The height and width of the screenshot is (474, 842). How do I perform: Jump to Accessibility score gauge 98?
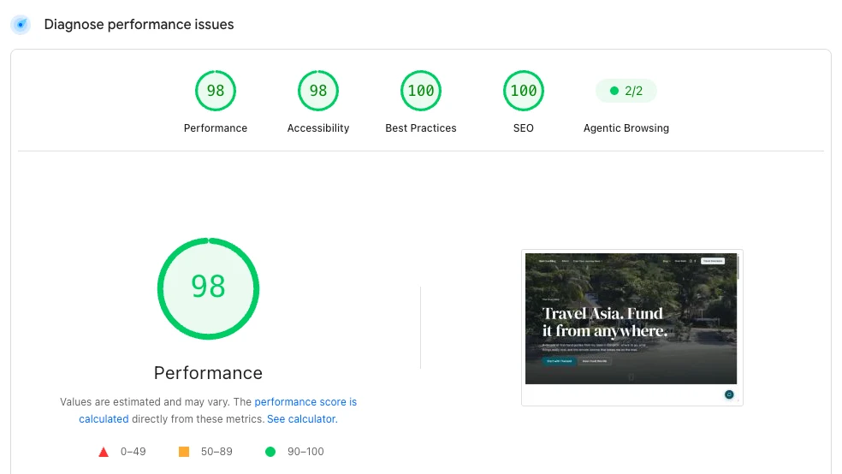pyautogui.click(x=318, y=91)
